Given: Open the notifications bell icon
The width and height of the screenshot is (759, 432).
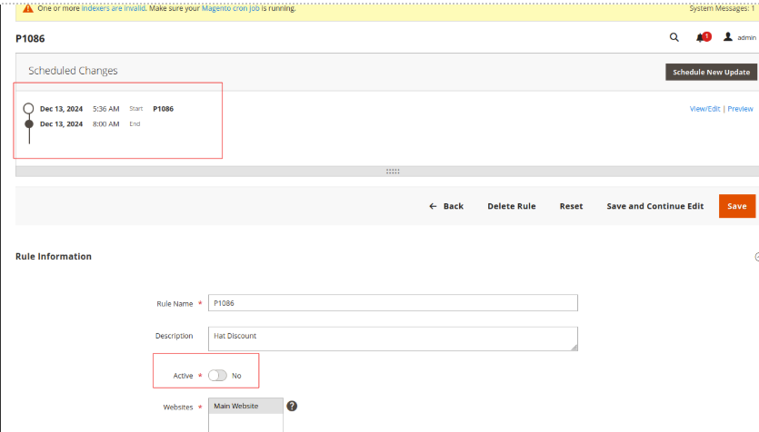Looking at the screenshot, I should [x=701, y=38].
